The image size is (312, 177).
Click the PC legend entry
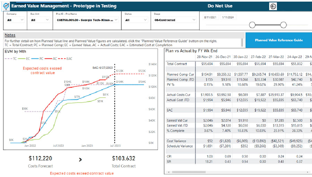click(37, 59)
